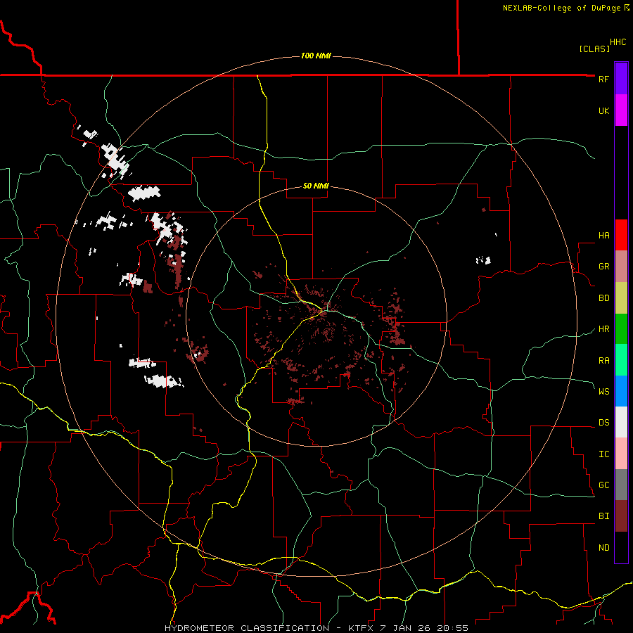Click the 'RF' legend label
This screenshot has height=633, width=633.
click(x=603, y=79)
